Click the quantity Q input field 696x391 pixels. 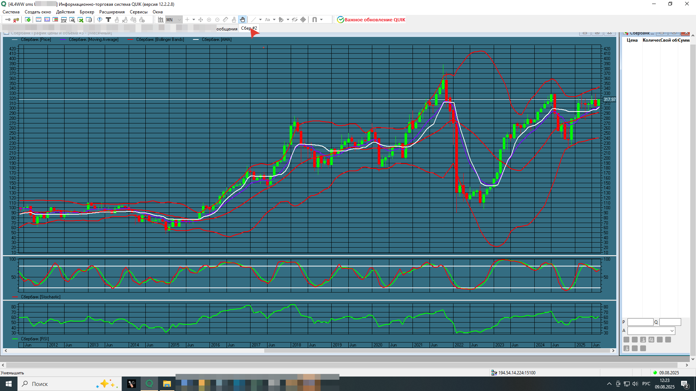coord(670,322)
